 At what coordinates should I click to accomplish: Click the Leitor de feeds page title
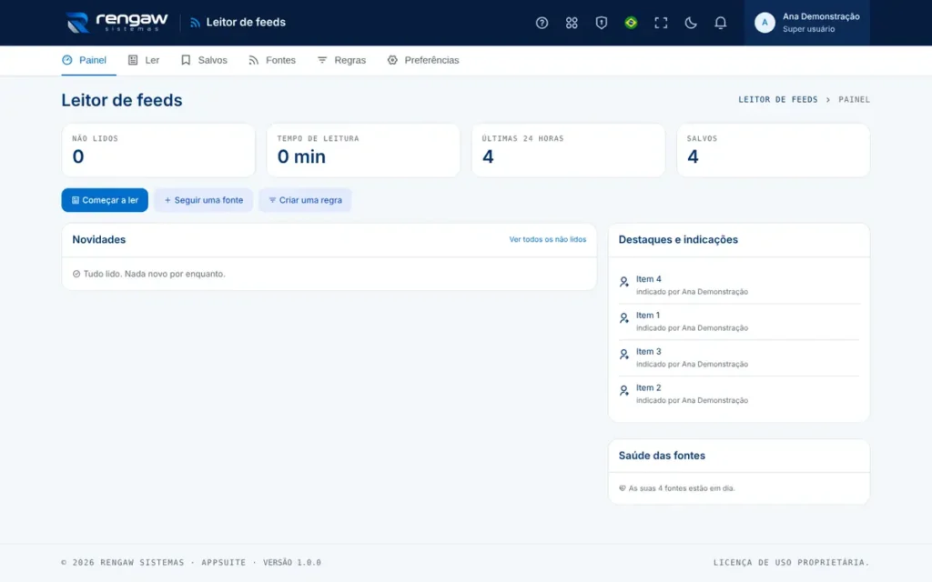coord(122,100)
